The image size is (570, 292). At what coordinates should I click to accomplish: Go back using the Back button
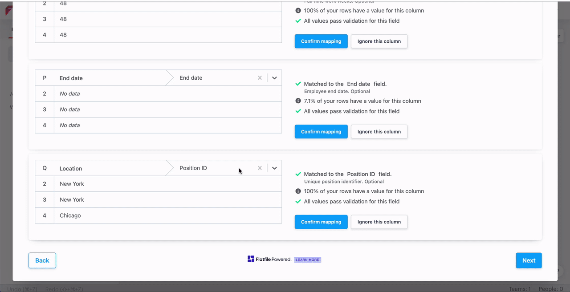point(42,260)
